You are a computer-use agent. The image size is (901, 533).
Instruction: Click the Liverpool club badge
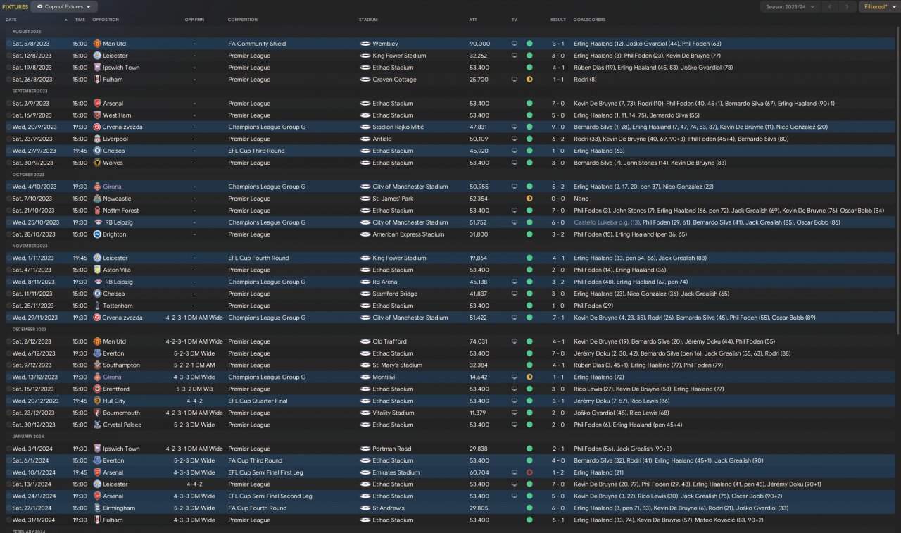pos(97,139)
